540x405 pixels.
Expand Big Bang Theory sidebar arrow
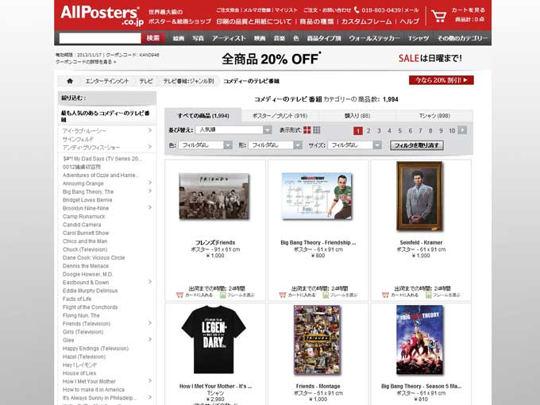[x=150, y=191]
